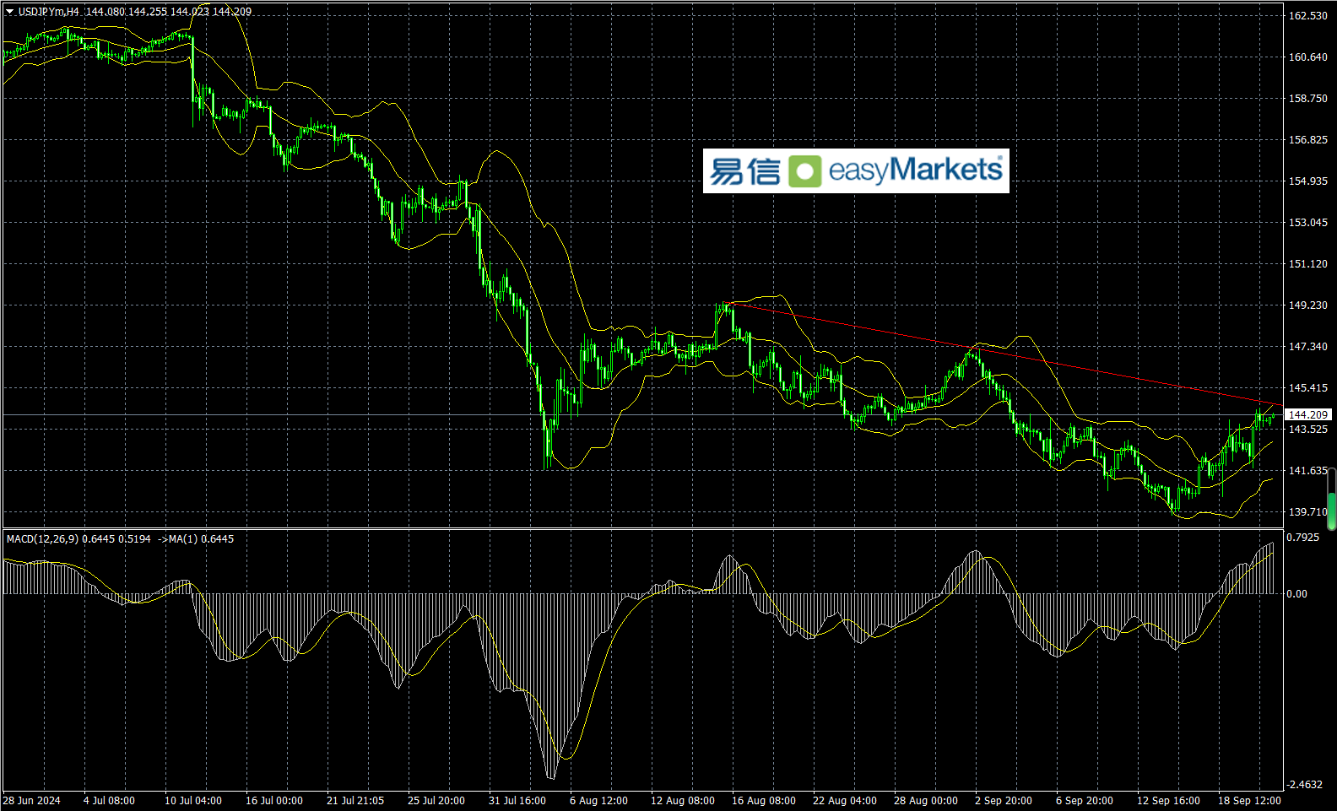The image size is (1337, 811).
Task: Click the 6 Sep 20:00 time label
Action: pyautogui.click(x=1085, y=800)
